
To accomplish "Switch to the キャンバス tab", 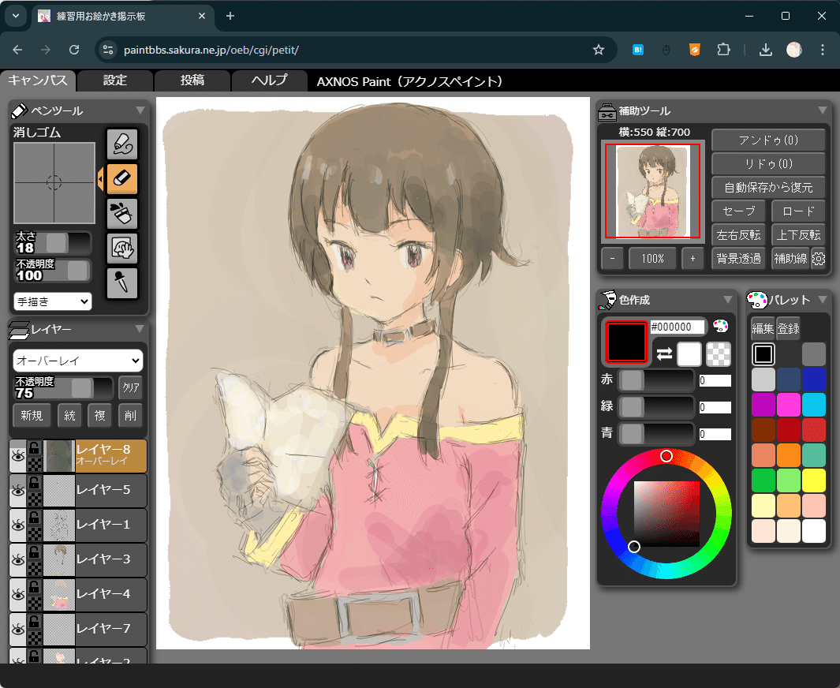I will [x=38, y=80].
